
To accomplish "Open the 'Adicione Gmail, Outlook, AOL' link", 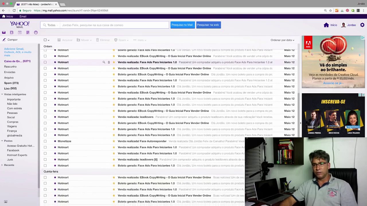I will point(17,52).
